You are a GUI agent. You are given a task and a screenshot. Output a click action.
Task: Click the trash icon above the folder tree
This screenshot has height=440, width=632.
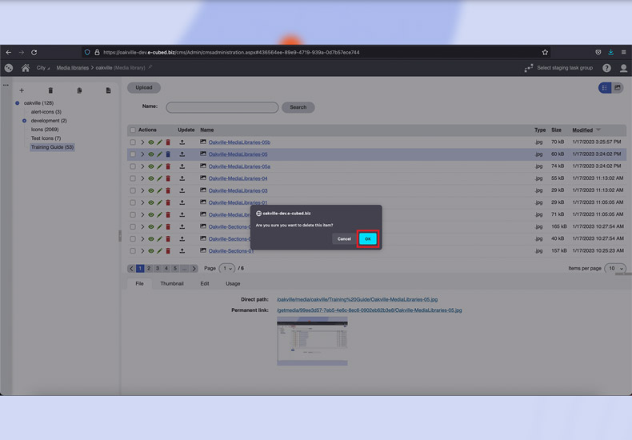pyautogui.click(x=50, y=90)
